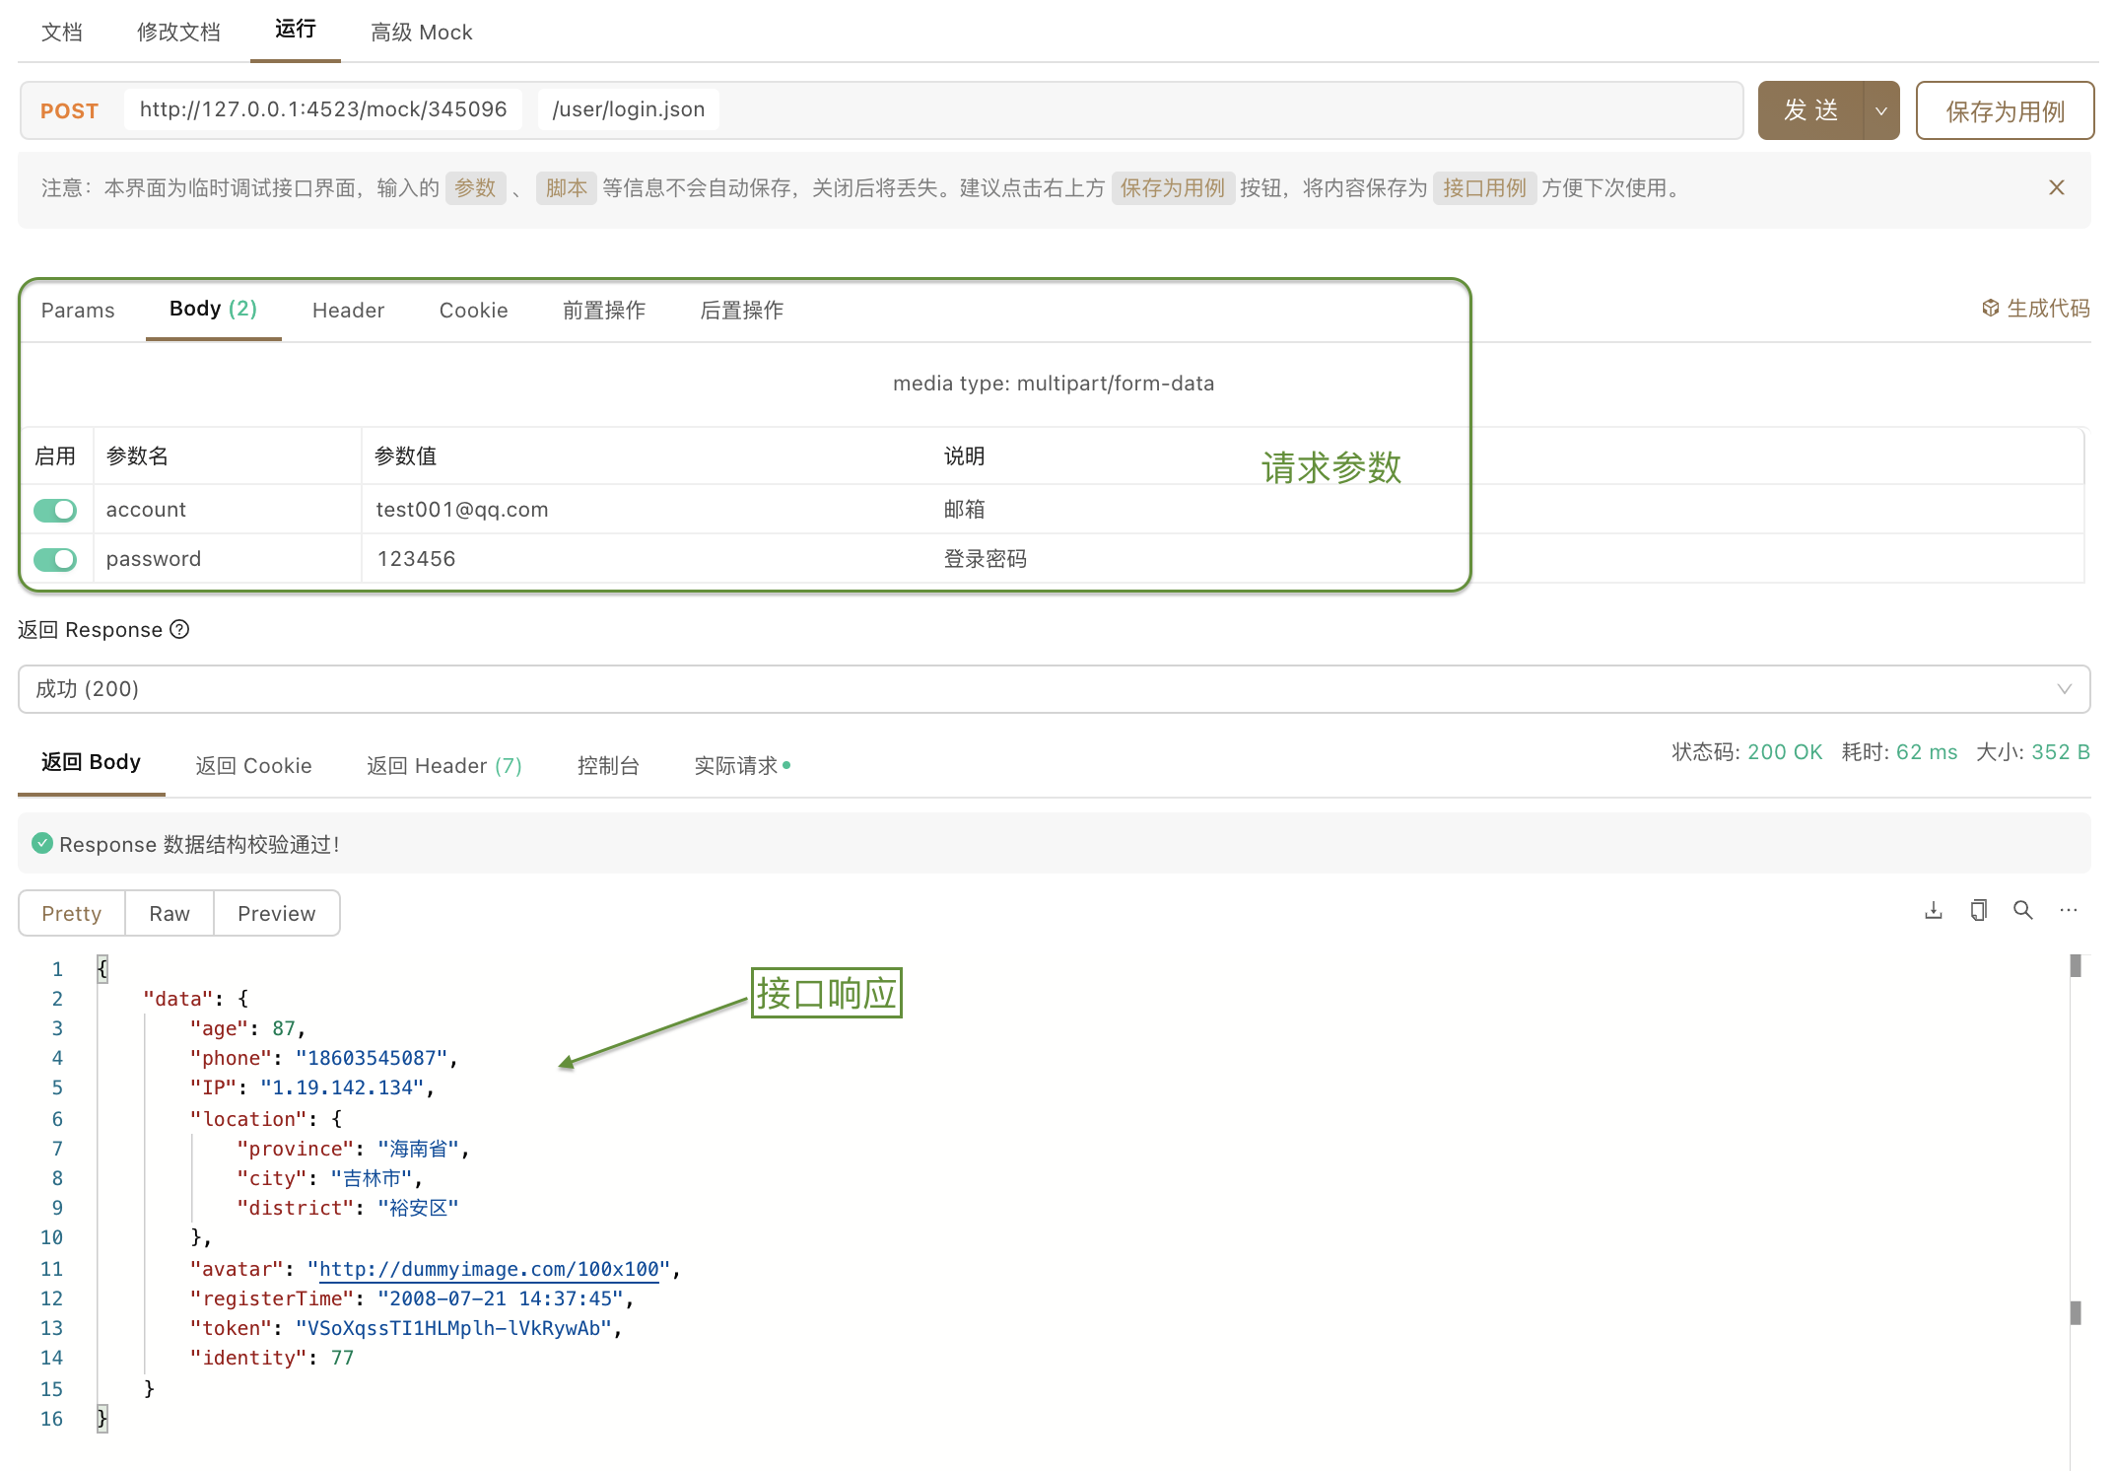Switch to 返回 Cookie tab
This screenshot has width=2113, height=1471.
pyautogui.click(x=253, y=765)
